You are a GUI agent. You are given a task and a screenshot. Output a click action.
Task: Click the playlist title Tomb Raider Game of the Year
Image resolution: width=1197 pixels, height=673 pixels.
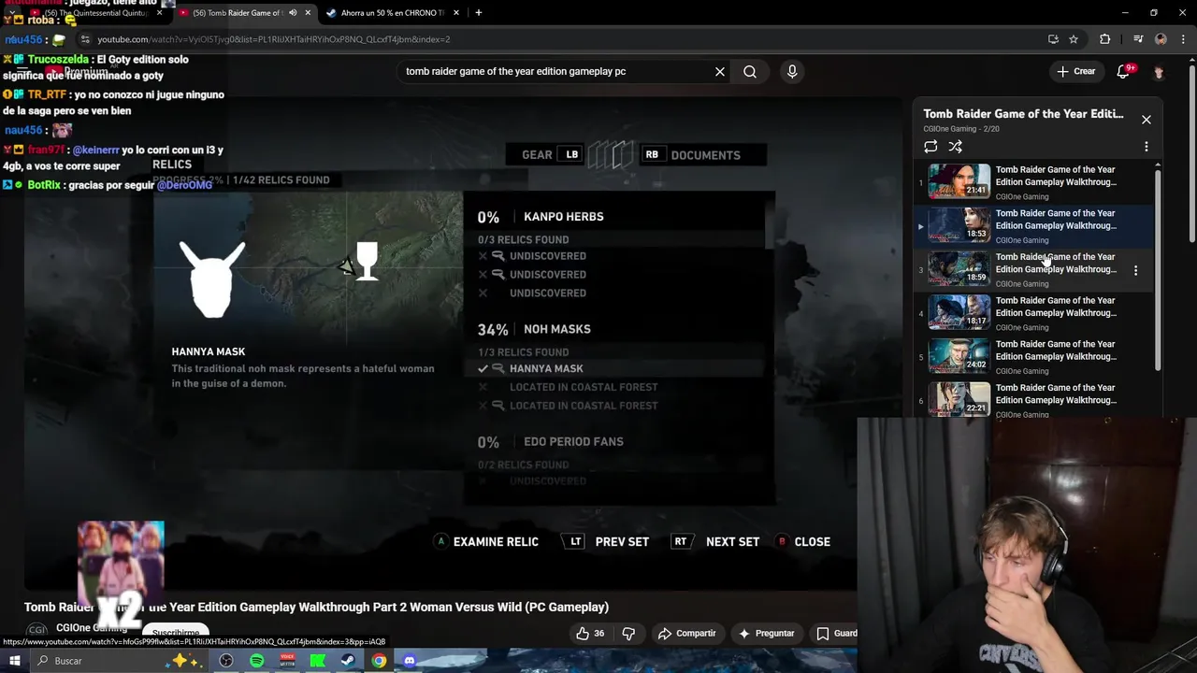coord(1023,114)
